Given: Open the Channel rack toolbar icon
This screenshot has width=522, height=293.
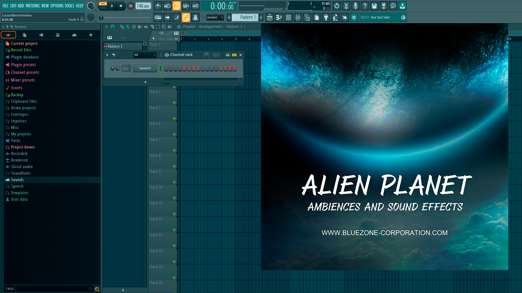Looking at the screenshot, I should (289, 17).
